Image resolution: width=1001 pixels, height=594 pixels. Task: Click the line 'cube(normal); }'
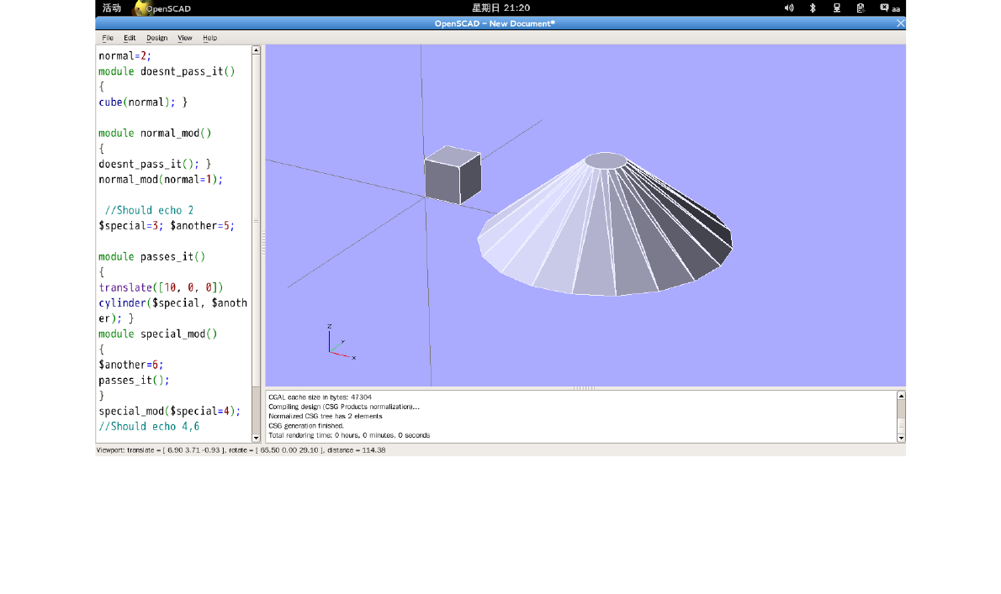[x=143, y=102]
